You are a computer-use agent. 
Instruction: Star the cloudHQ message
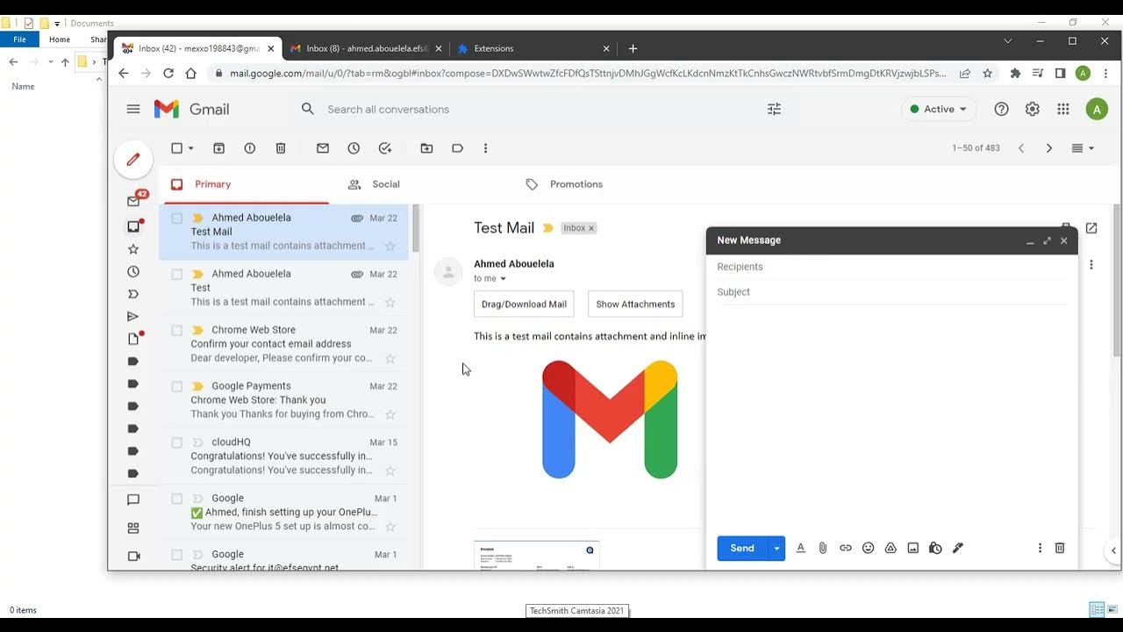point(390,470)
